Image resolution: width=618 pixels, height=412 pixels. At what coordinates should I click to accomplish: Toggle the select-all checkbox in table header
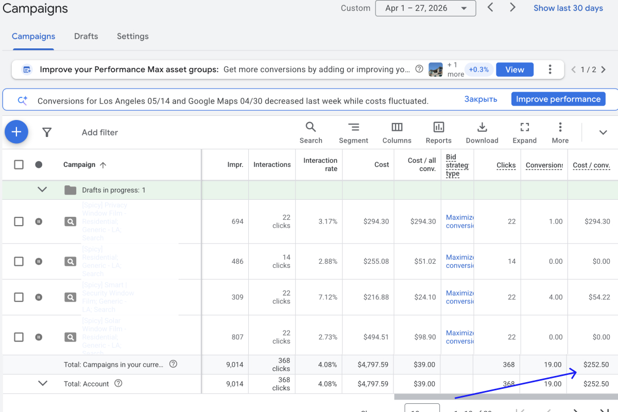pos(19,165)
